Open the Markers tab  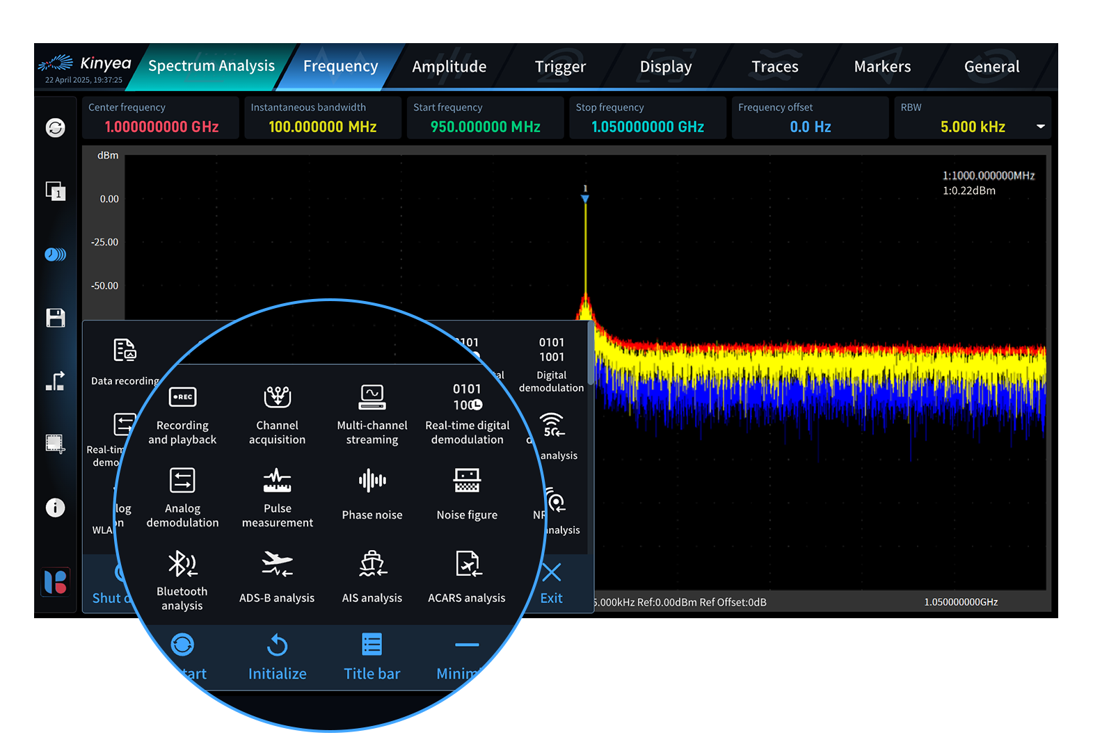click(882, 67)
